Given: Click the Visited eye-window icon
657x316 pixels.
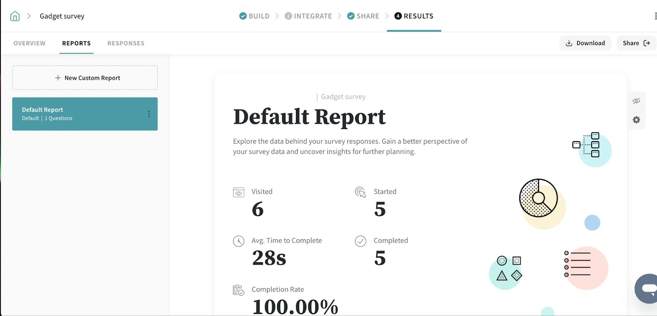Looking at the screenshot, I should [x=239, y=192].
